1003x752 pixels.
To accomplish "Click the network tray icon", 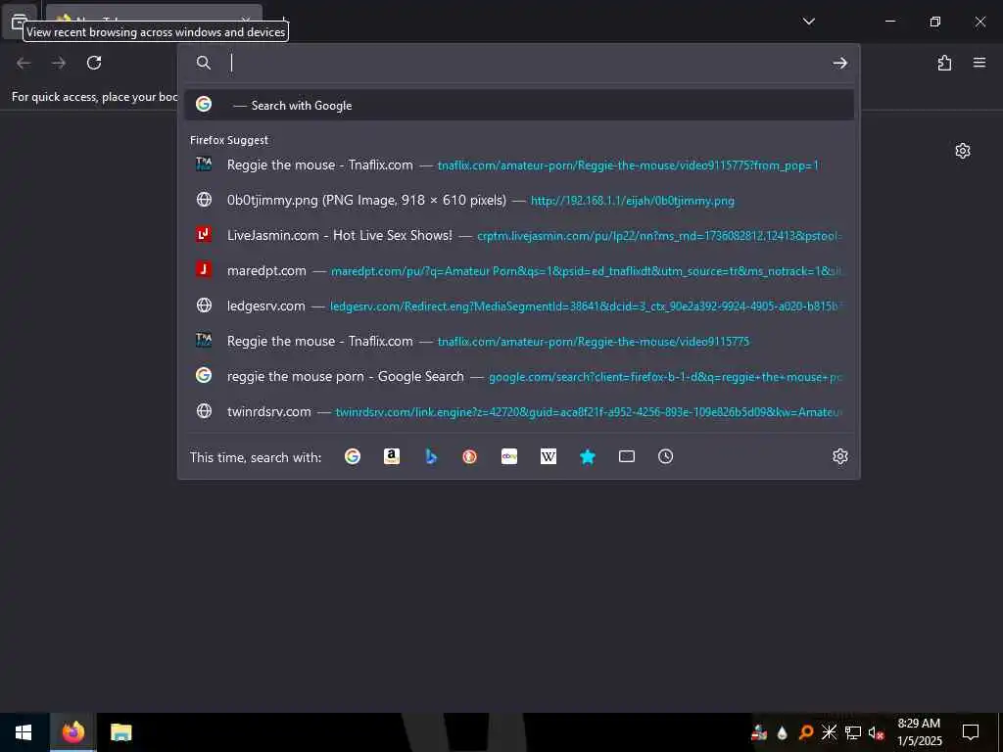I will (853, 732).
